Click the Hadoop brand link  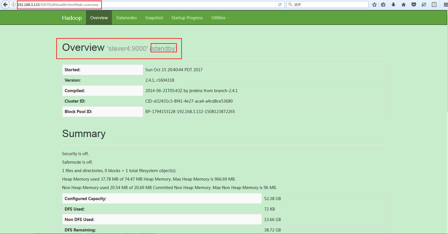click(x=72, y=18)
